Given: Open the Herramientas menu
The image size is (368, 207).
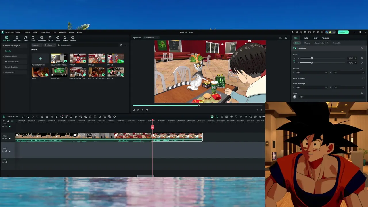Looking at the screenshot, I should [45, 32].
